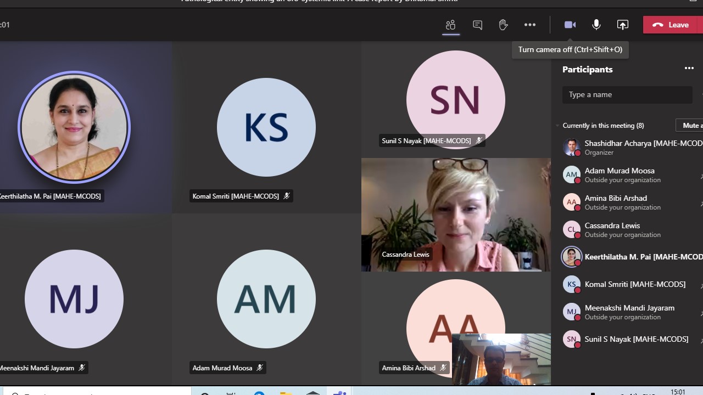
Task: Open more actions in meeting toolbar
Action: tap(529, 25)
